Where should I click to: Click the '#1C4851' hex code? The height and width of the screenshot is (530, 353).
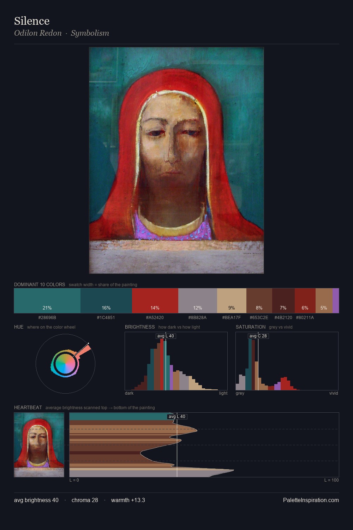(106, 318)
